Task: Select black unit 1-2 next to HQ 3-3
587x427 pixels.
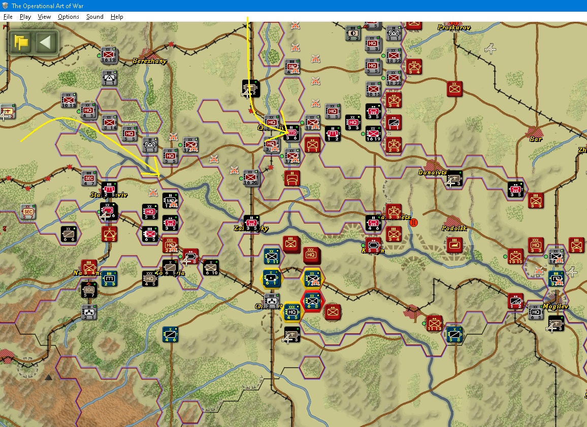Action: [x=333, y=134]
